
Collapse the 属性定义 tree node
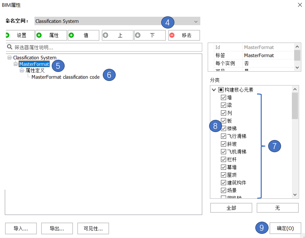[22, 71]
